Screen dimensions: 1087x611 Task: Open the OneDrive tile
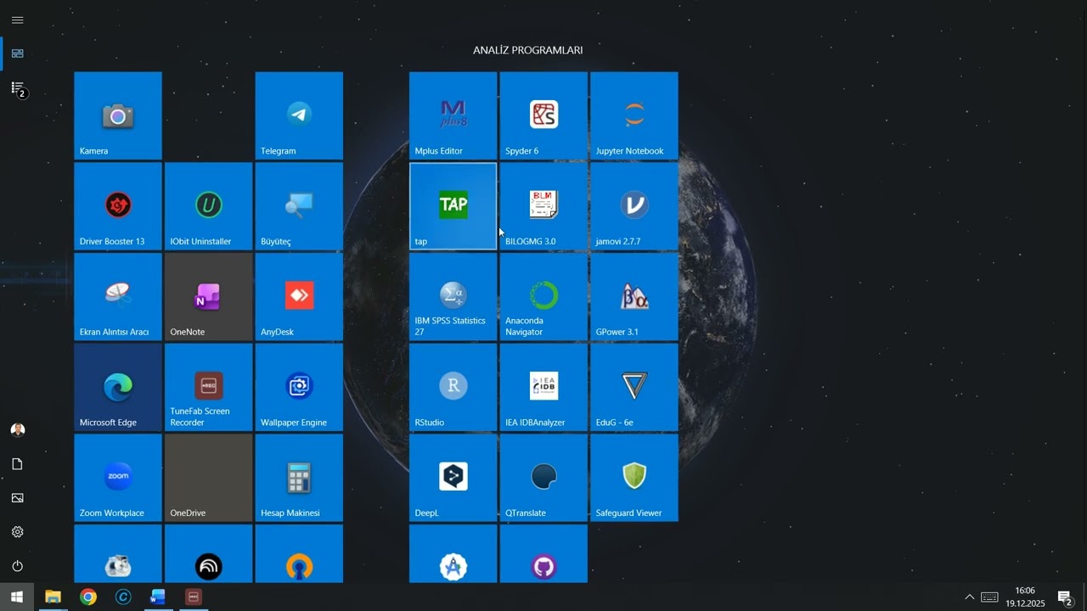[209, 478]
